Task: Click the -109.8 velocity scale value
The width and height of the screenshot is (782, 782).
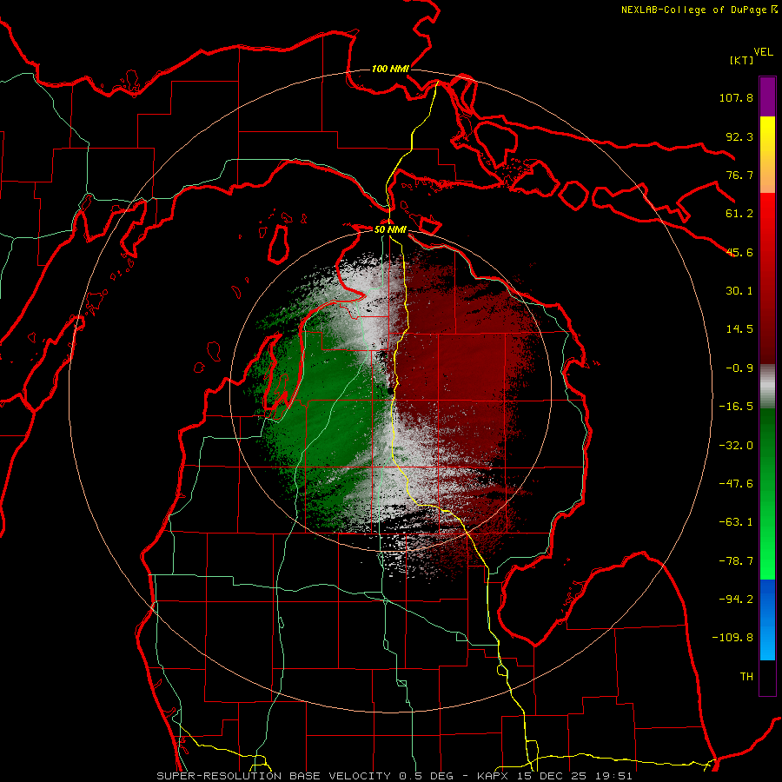Action: [x=732, y=638]
